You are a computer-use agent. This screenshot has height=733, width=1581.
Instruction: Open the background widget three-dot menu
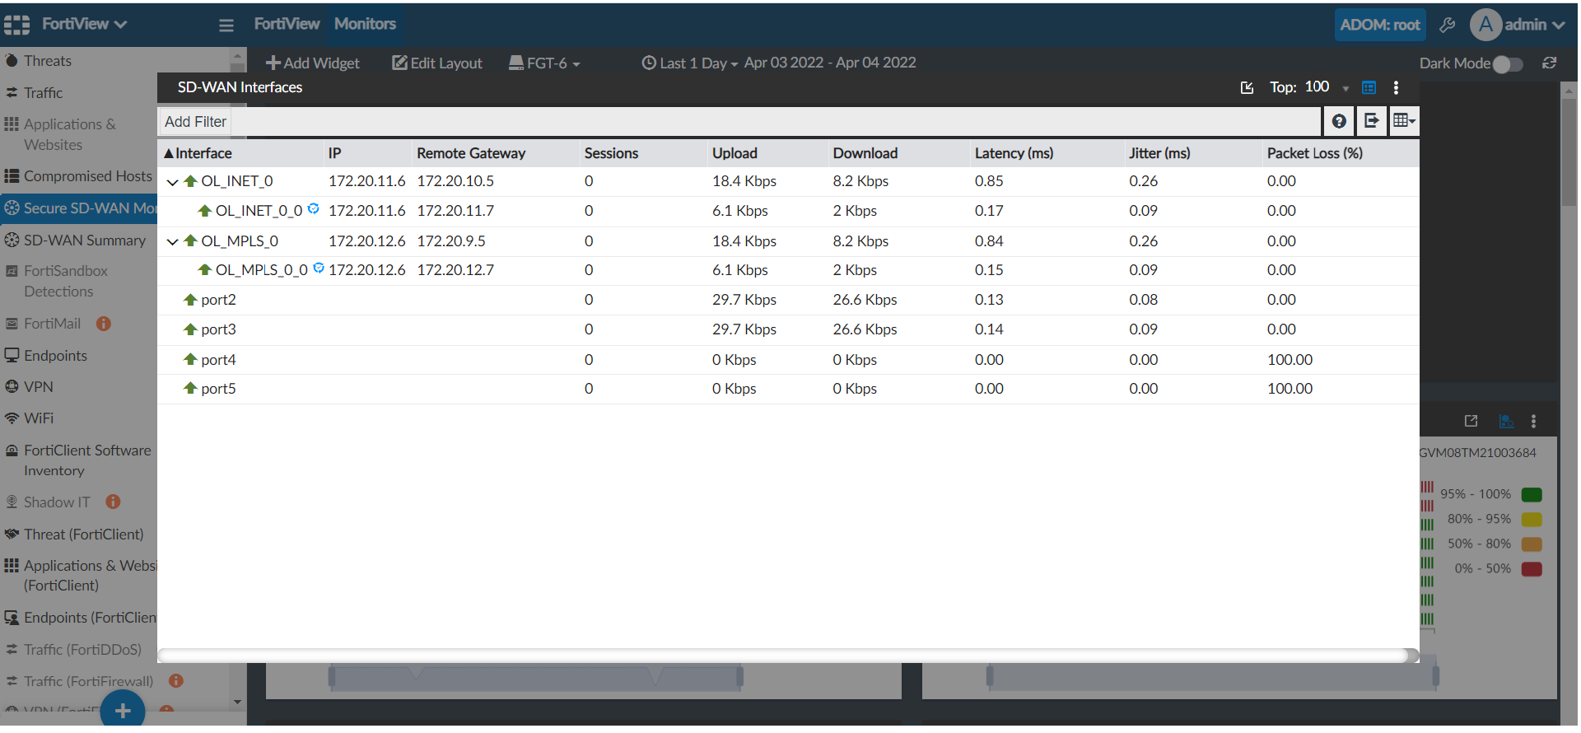[x=1533, y=422]
